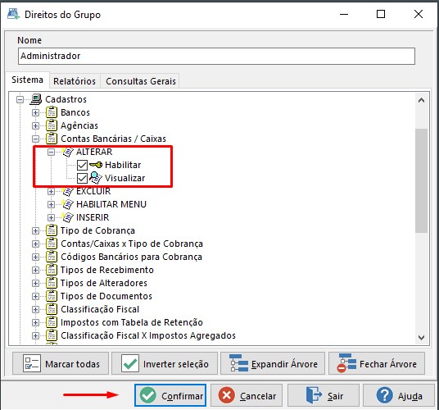439x410 pixels.
Task: Click the key icon beside Habilitar
Action: coord(96,165)
